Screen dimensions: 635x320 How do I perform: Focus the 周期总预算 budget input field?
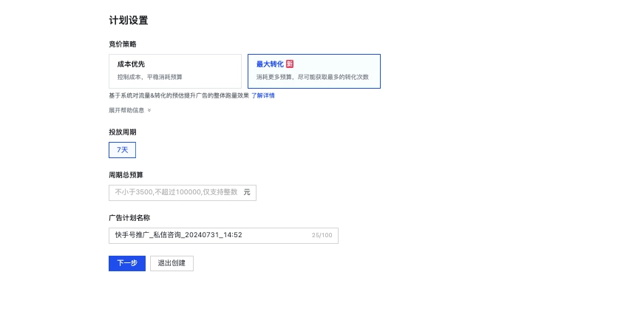point(176,192)
